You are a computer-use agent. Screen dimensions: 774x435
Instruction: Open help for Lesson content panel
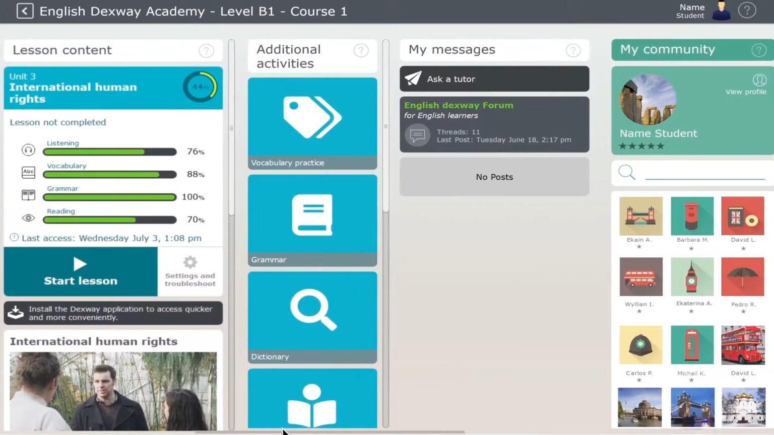point(206,50)
